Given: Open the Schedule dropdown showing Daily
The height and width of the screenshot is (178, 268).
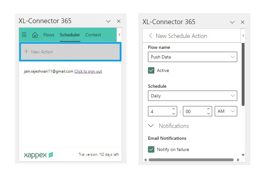Looking at the screenshot, I should (192, 96).
